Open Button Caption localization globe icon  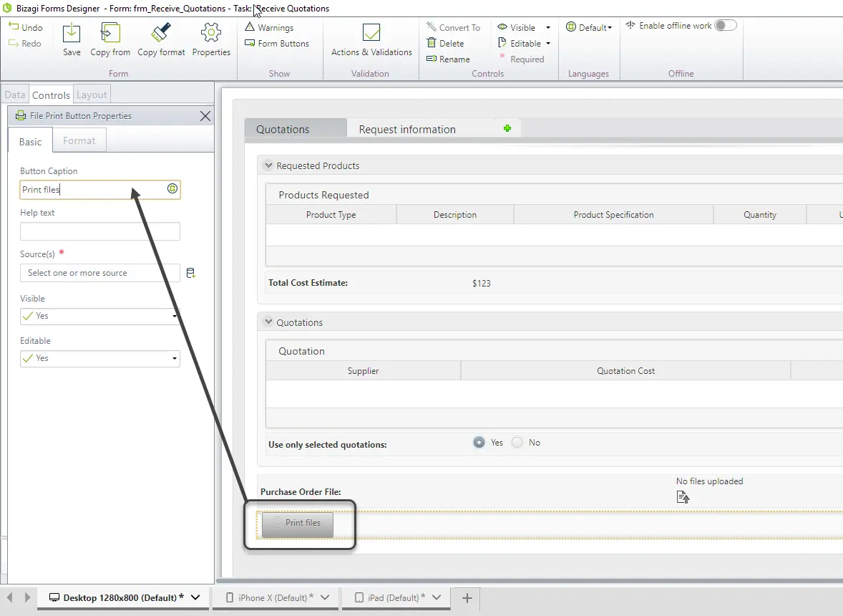point(172,188)
